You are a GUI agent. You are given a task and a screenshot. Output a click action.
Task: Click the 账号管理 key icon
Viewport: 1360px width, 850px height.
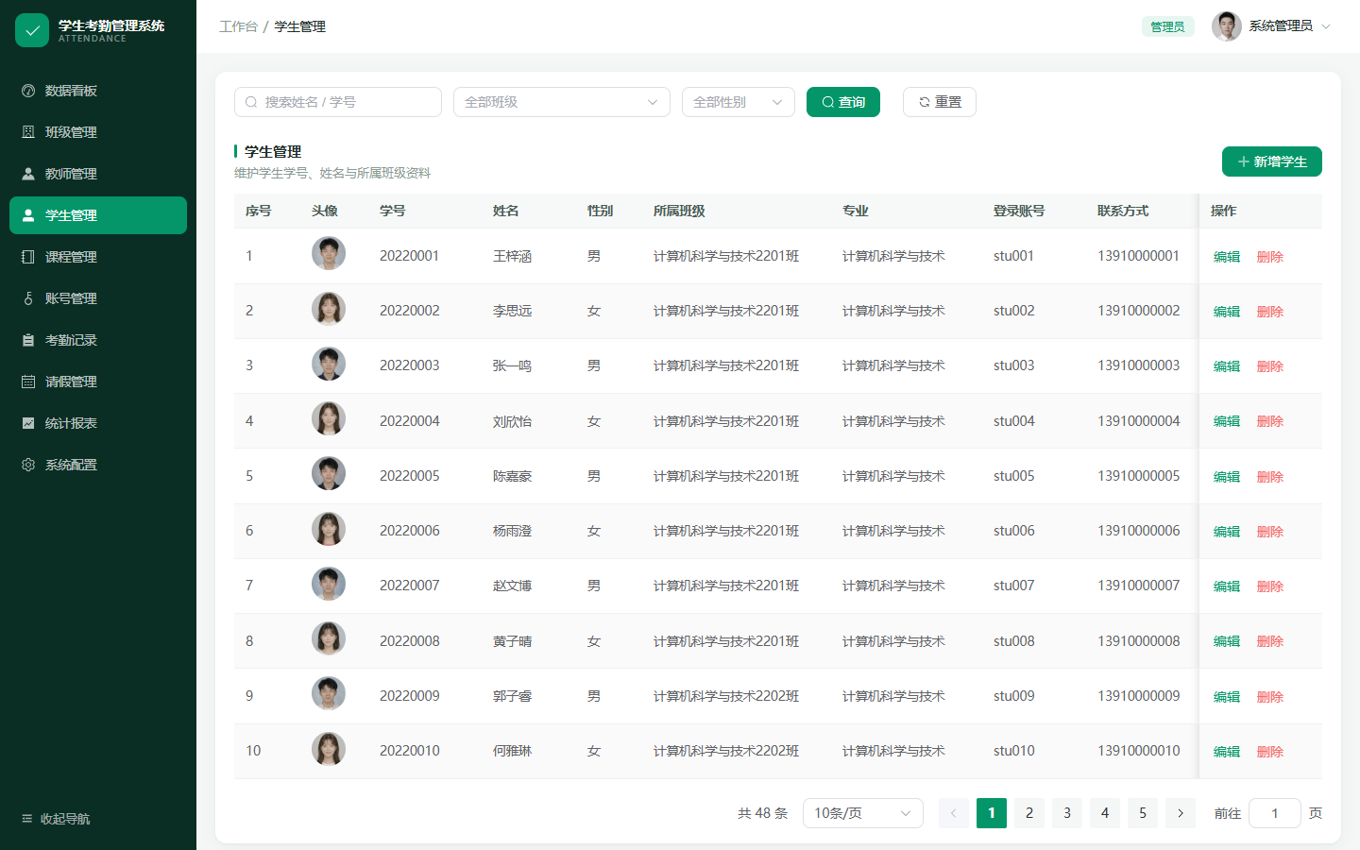(x=28, y=298)
